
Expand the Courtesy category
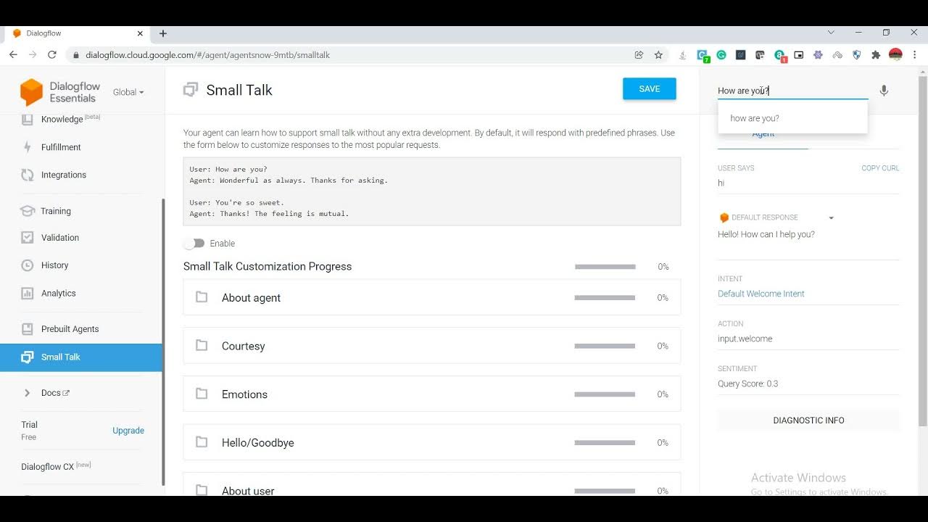point(432,346)
